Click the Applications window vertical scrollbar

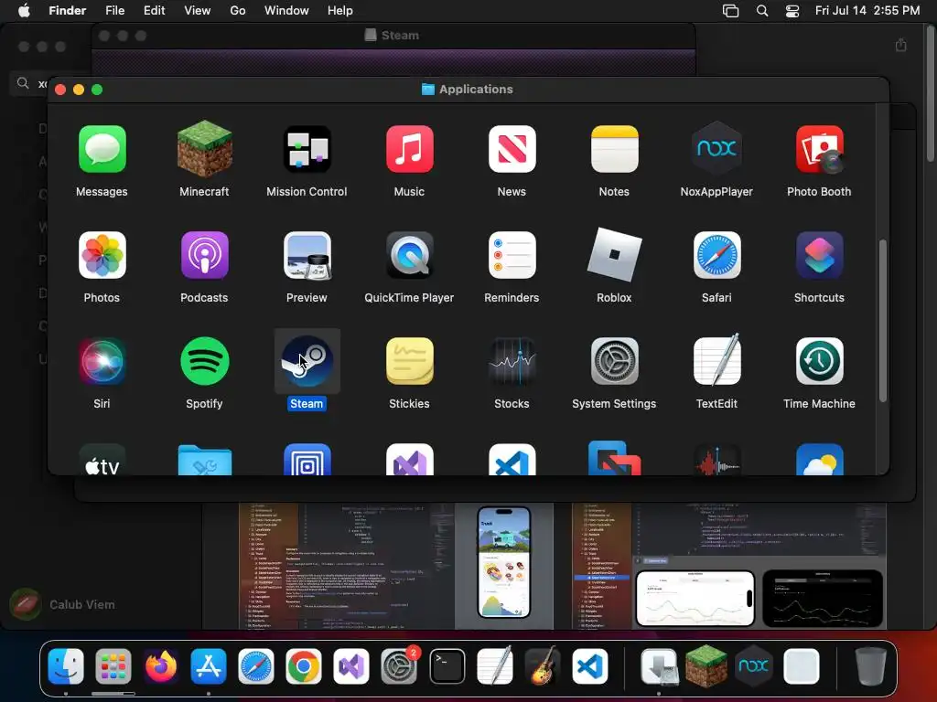[x=883, y=321]
